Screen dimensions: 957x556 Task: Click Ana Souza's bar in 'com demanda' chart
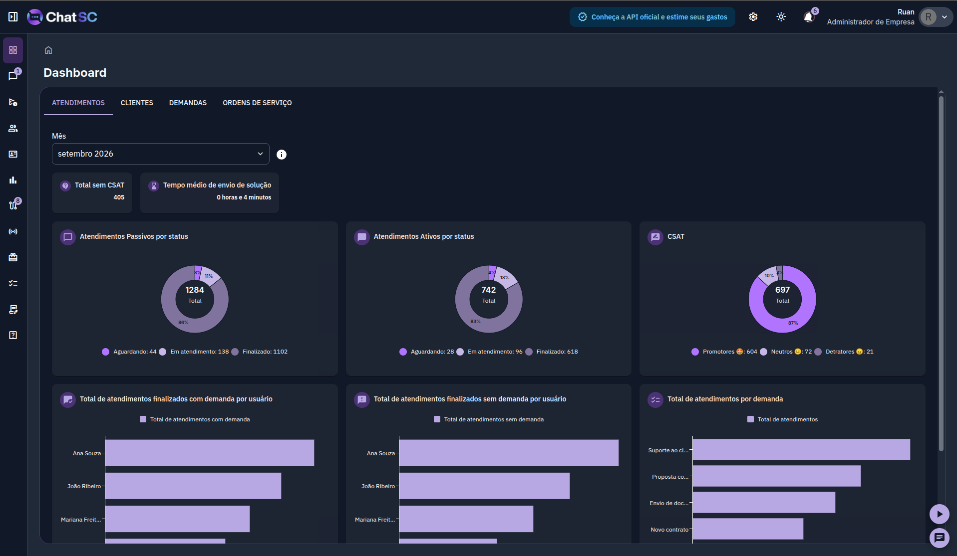210,453
